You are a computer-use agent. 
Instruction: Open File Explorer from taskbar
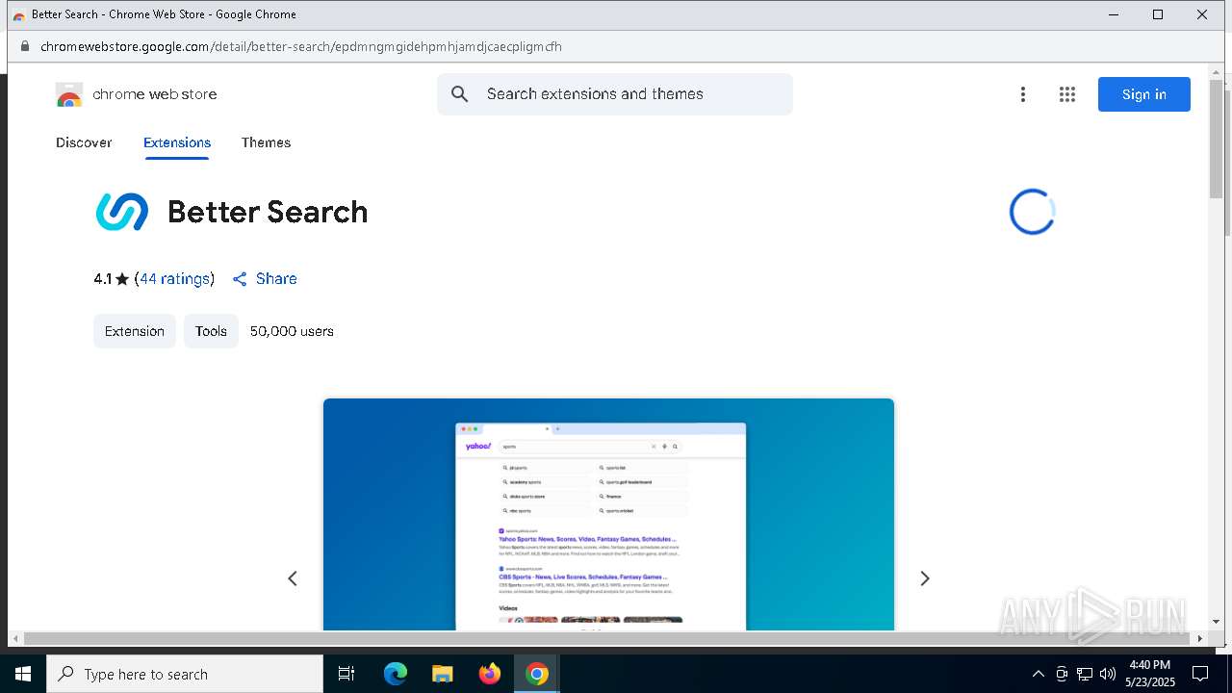[443, 674]
